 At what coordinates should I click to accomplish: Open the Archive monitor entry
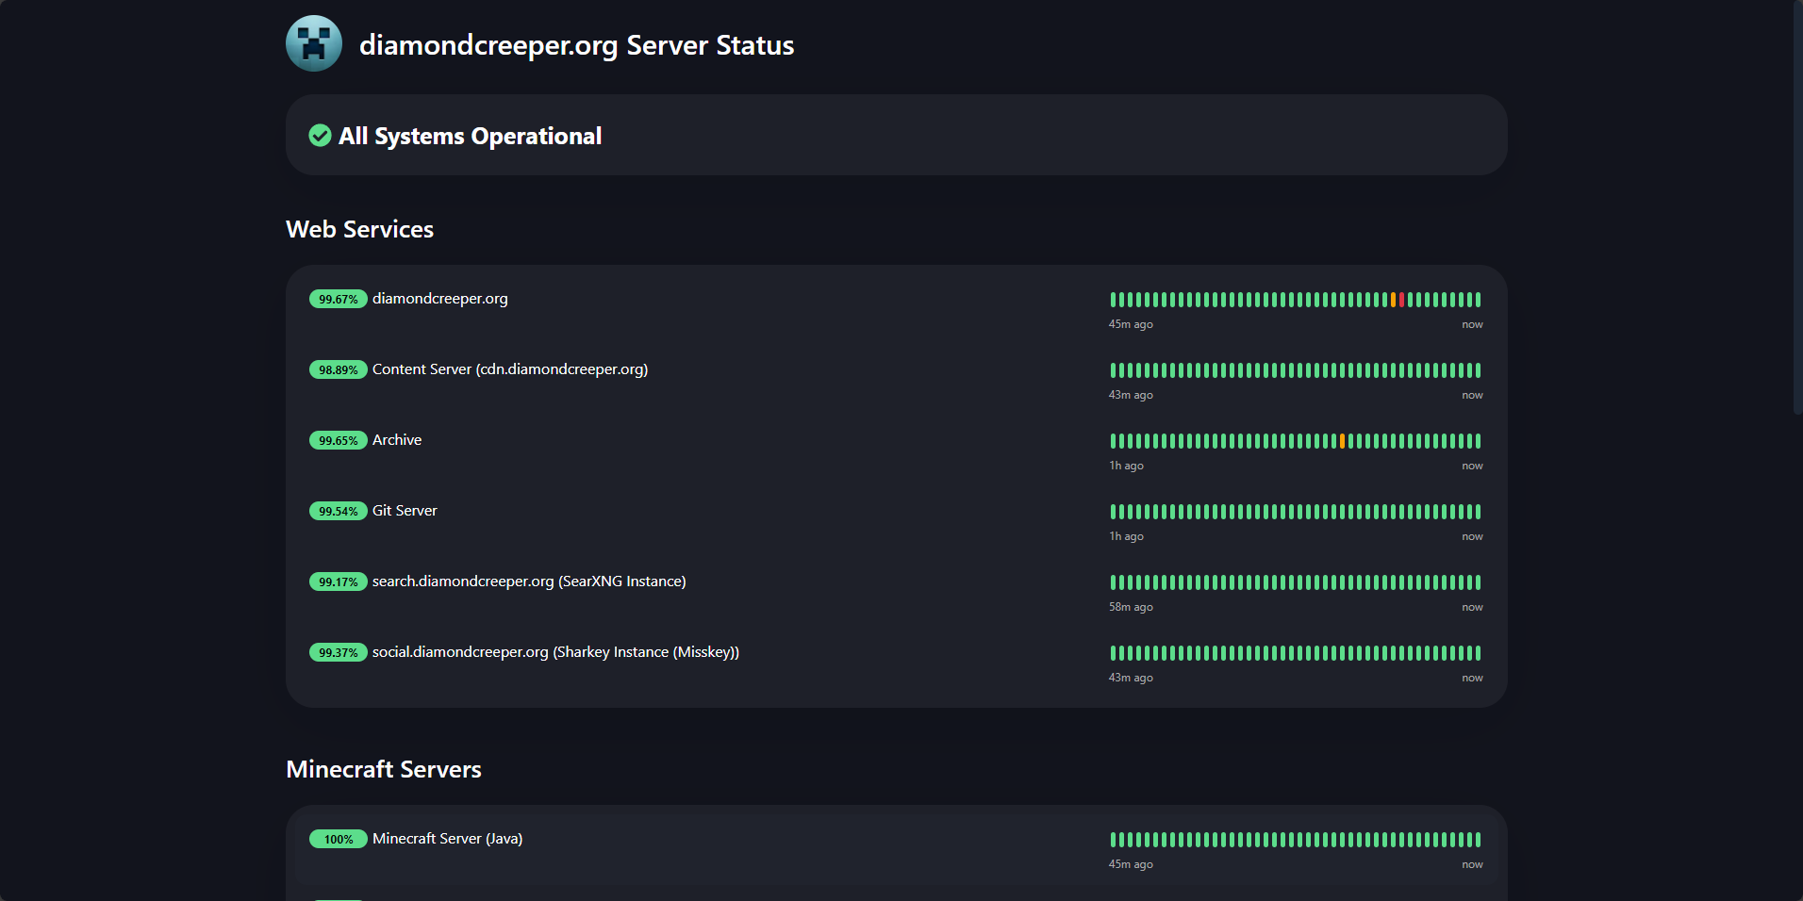pos(397,440)
